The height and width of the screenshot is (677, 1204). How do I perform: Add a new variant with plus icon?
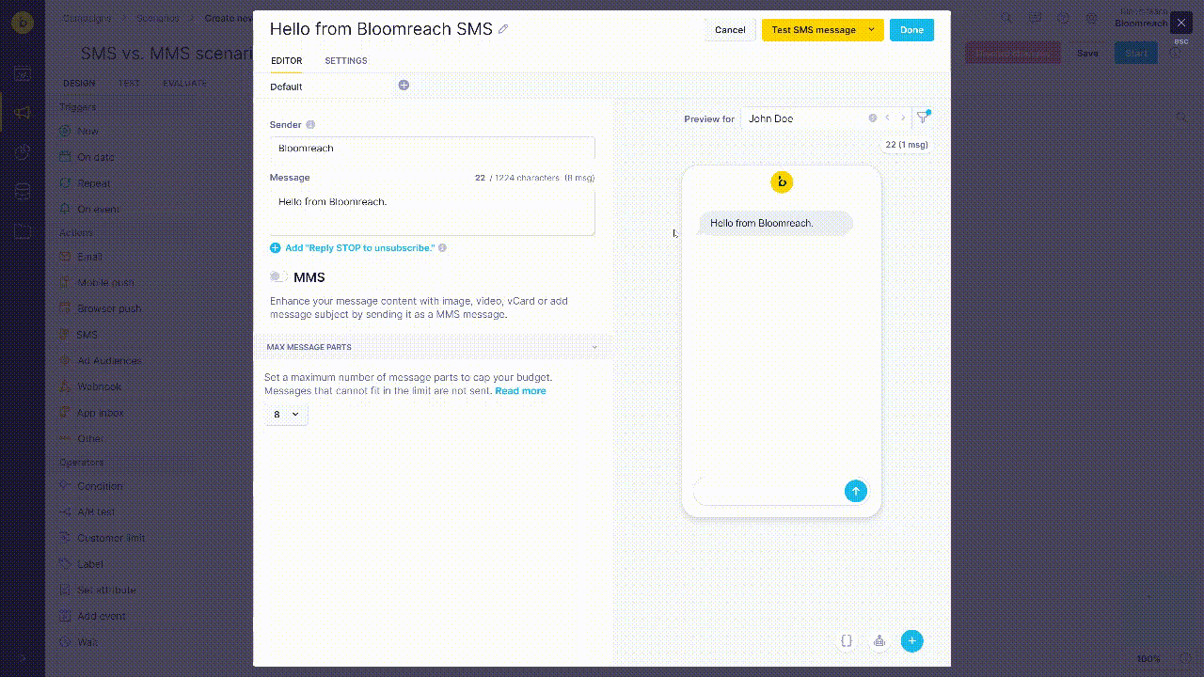click(x=404, y=86)
